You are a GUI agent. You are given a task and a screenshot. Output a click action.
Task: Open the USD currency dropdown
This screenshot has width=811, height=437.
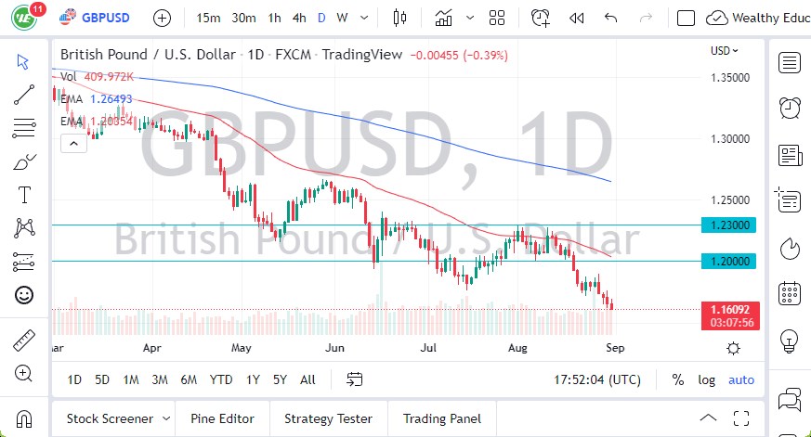(725, 51)
